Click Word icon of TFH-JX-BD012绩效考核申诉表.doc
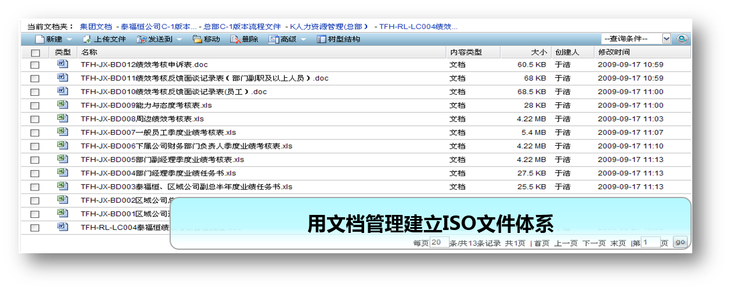 [62, 64]
